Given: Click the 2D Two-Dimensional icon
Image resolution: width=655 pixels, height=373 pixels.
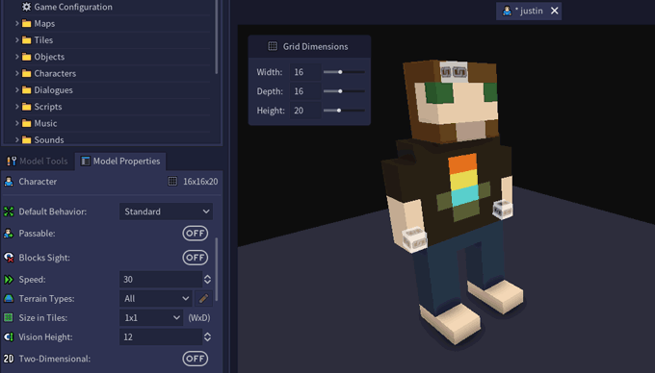Looking at the screenshot, I should (9, 359).
